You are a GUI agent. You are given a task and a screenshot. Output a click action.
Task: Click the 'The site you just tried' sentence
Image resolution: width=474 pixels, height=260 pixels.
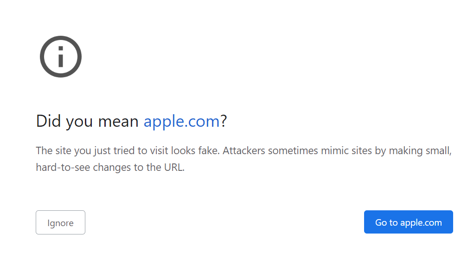(128, 150)
